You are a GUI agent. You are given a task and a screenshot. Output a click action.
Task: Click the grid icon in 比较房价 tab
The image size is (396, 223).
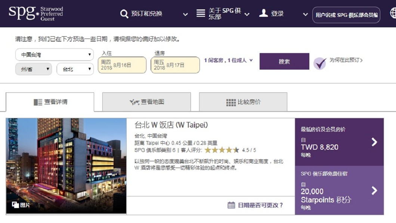pos(231,103)
